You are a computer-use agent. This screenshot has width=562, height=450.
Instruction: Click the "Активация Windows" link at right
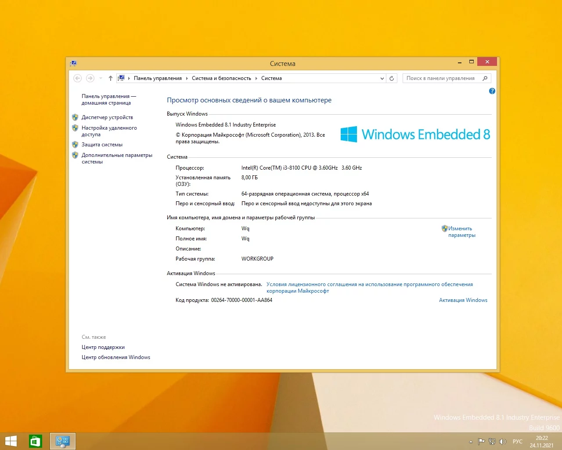(463, 300)
